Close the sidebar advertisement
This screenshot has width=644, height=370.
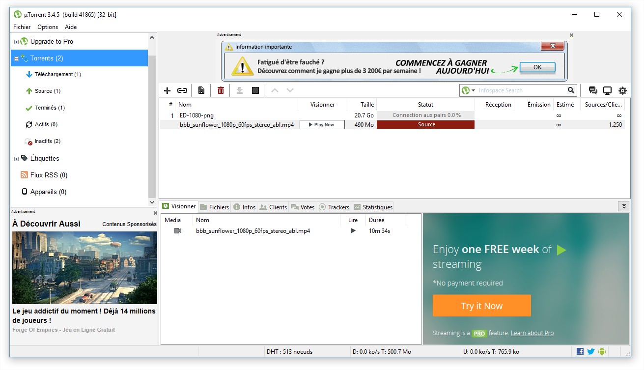click(x=155, y=213)
